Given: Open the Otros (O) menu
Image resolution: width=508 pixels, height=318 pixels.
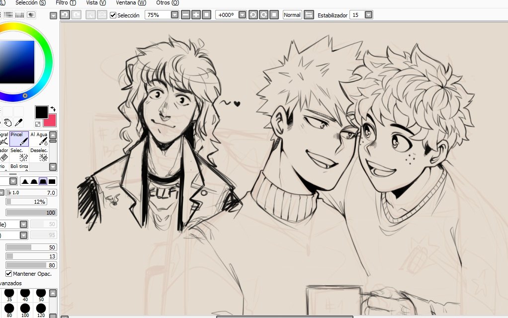Looking at the screenshot, I should point(168,3).
